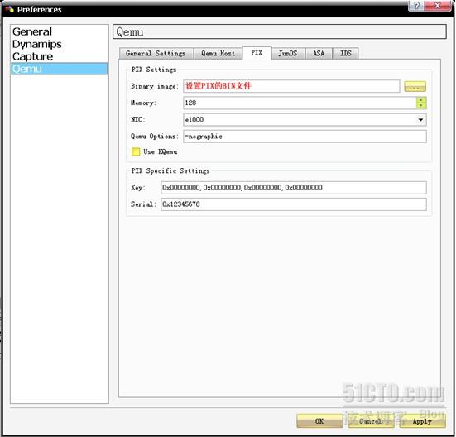Enable the Use KQemu checkbox
The height and width of the screenshot is (437, 456).
click(136, 151)
